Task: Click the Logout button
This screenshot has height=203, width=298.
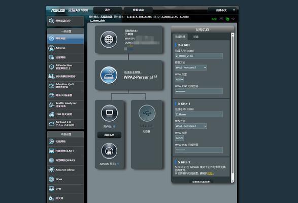Action: click(108, 10)
